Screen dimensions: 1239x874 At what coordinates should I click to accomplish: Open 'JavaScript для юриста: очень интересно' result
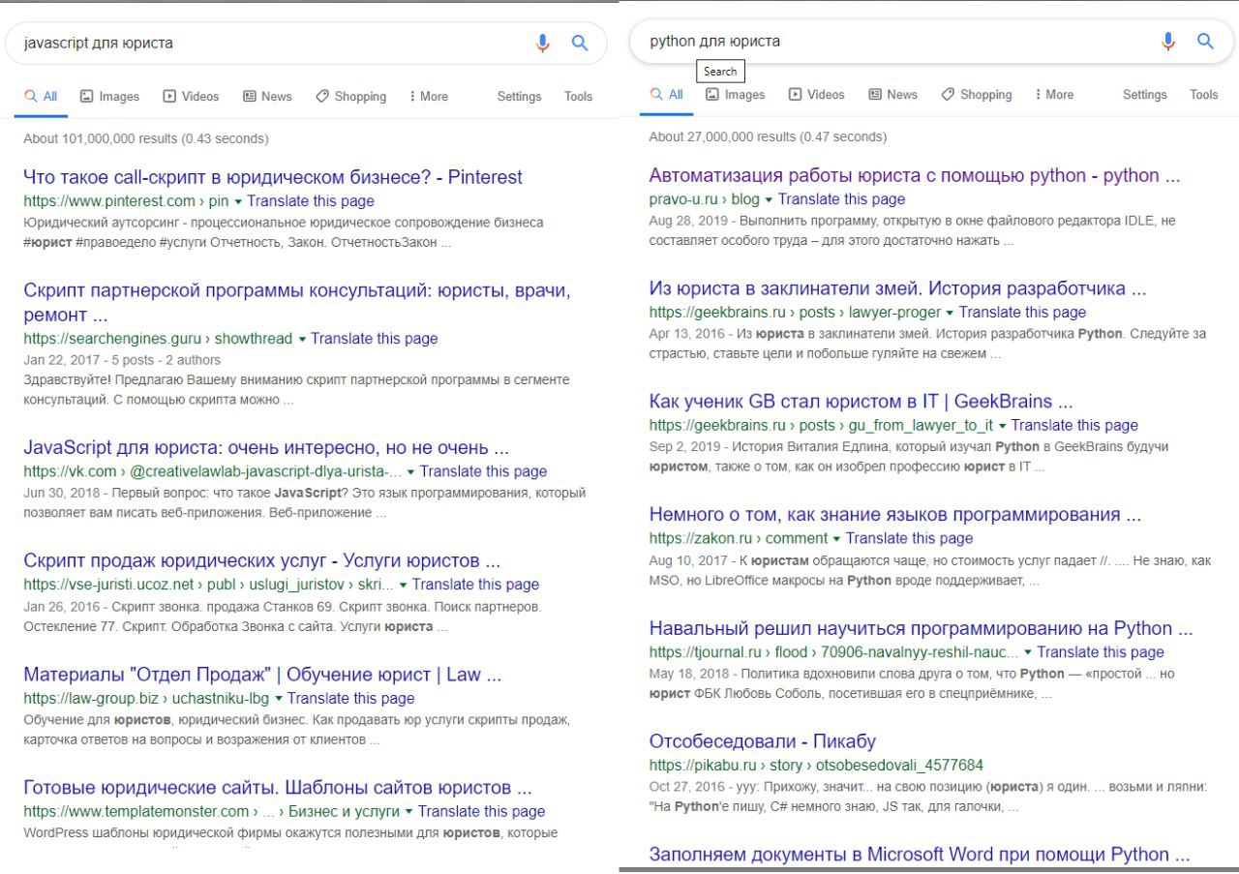(x=266, y=448)
